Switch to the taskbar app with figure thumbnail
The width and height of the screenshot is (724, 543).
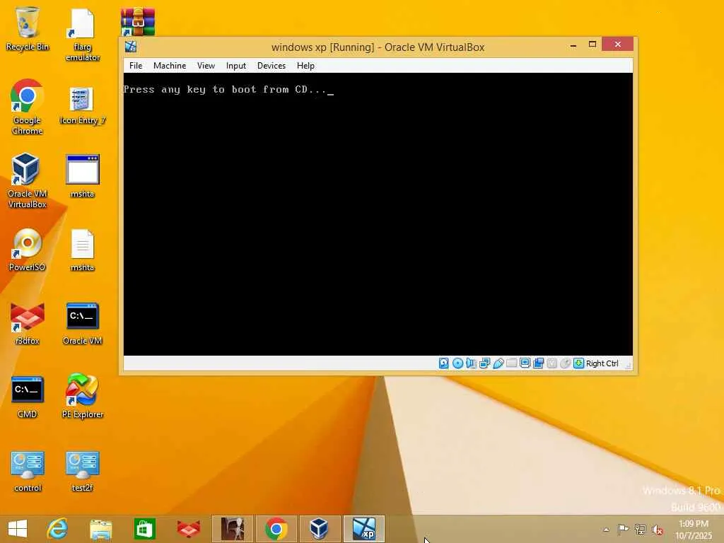pos(232,529)
